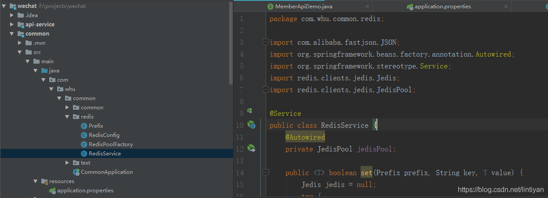The image size is (548, 198).
Task: Click the resources folder icon
Action: pos(44,181)
